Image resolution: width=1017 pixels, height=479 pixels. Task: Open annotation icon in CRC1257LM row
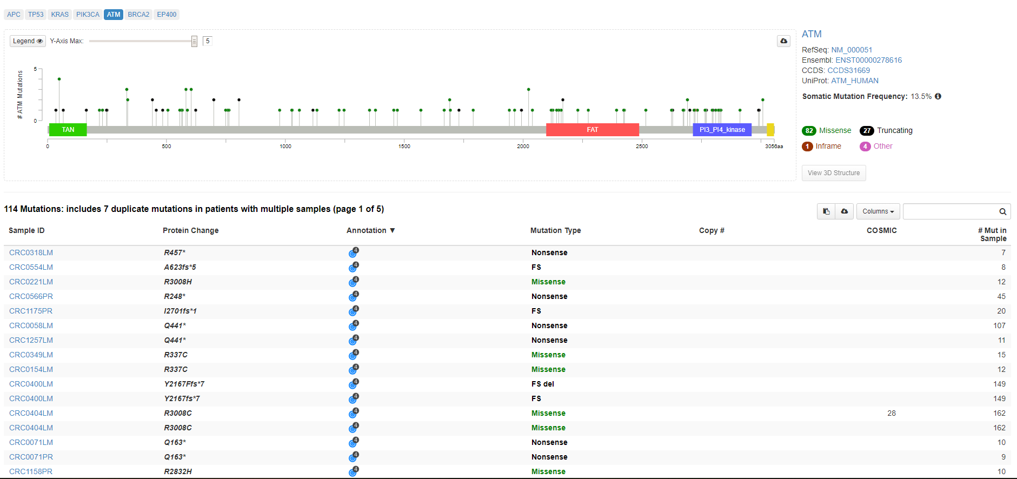[354, 340]
